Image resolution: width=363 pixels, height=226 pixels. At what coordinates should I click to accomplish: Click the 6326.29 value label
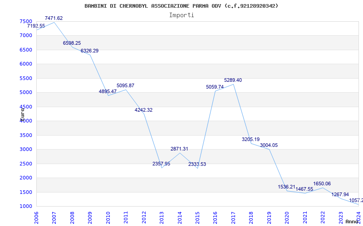89,51
